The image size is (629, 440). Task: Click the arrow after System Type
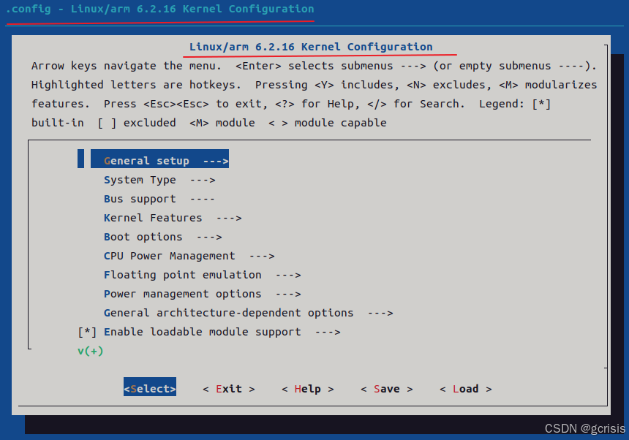pos(203,180)
